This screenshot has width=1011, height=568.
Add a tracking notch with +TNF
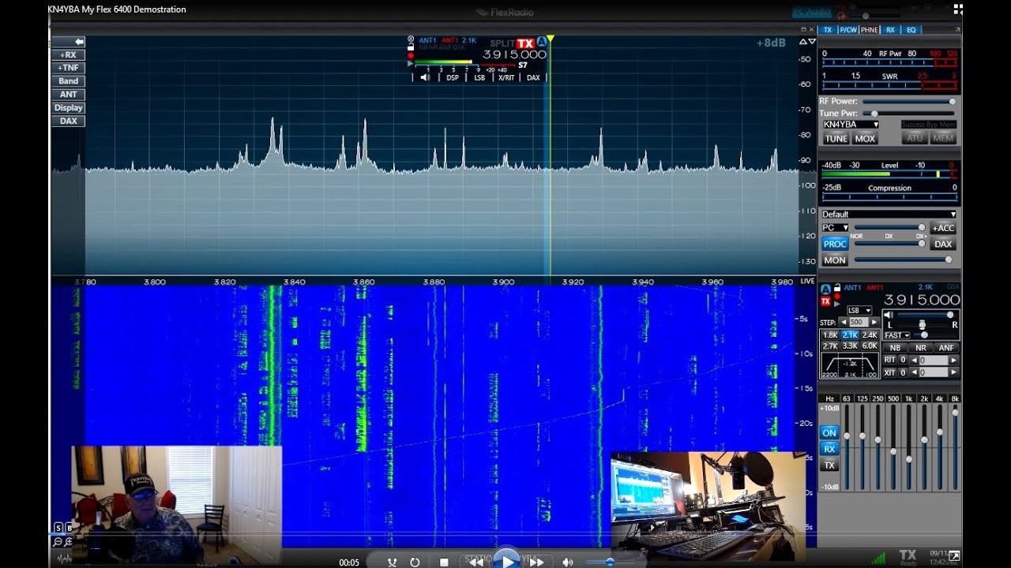point(69,68)
